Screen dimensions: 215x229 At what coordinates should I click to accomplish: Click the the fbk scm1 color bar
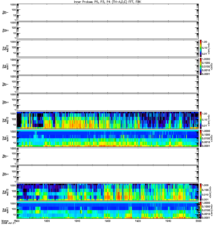click(201, 210)
